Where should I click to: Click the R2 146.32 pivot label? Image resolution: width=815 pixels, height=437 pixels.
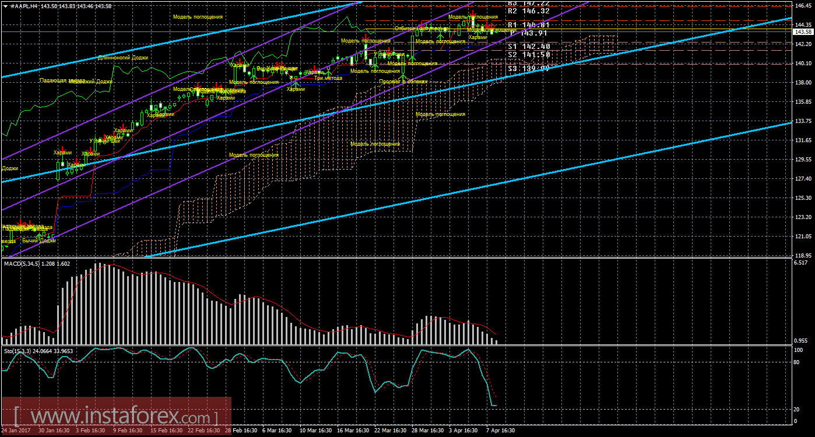pos(529,10)
